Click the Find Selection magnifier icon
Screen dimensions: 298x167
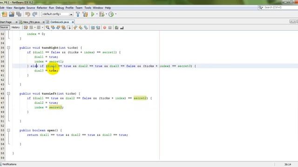coord(47,28)
